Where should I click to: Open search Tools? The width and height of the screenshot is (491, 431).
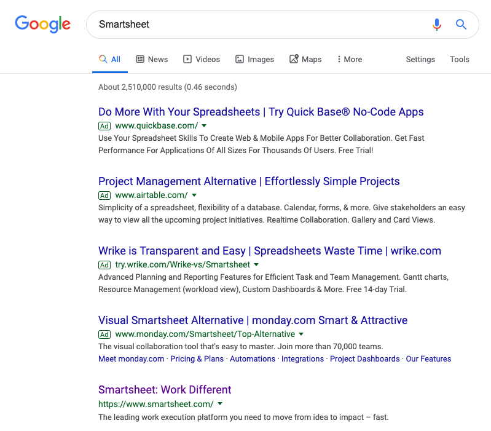[459, 60]
